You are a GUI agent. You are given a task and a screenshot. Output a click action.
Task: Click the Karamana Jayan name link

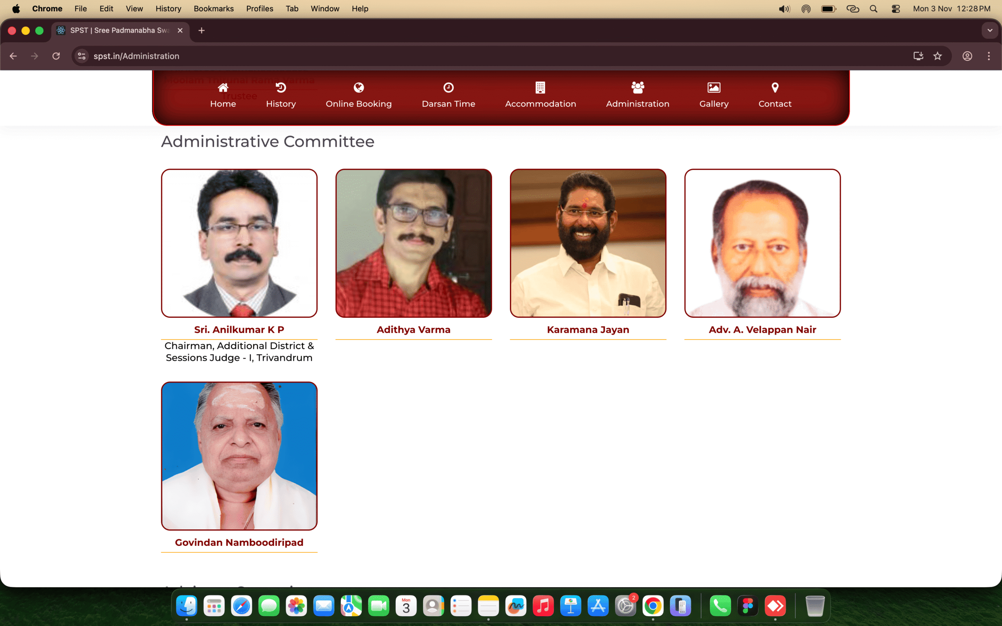click(x=588, y=329)
